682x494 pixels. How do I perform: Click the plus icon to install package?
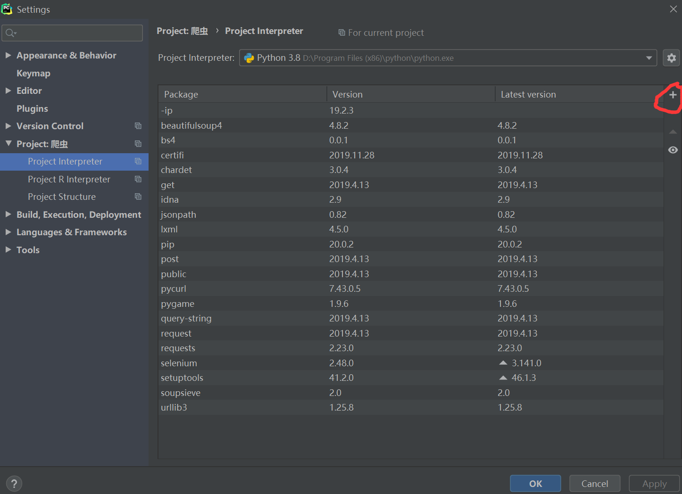(x=673, y=95)
